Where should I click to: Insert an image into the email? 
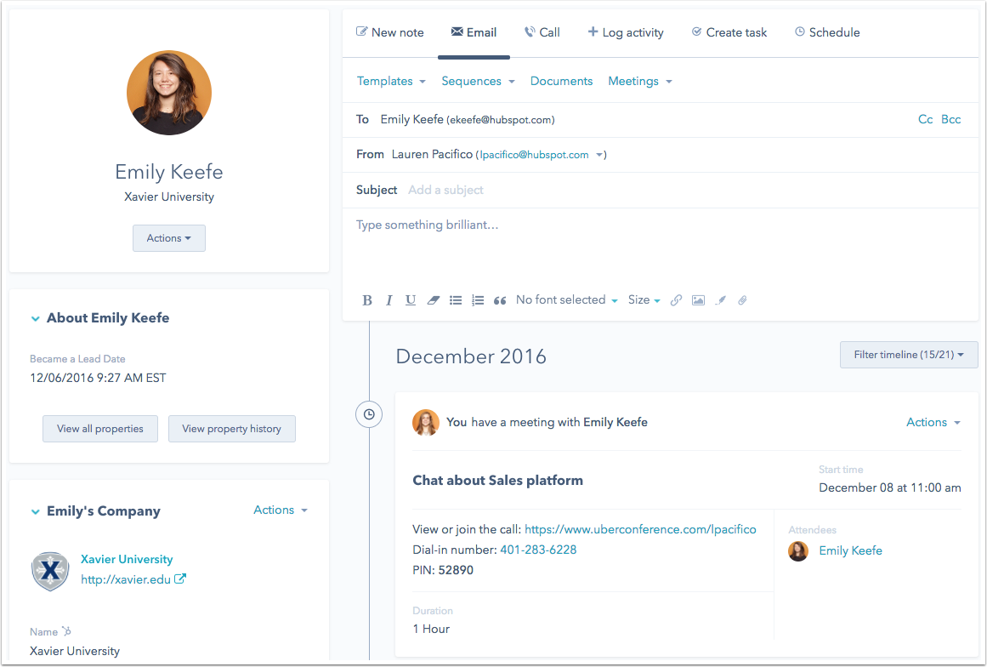(698, 299)
